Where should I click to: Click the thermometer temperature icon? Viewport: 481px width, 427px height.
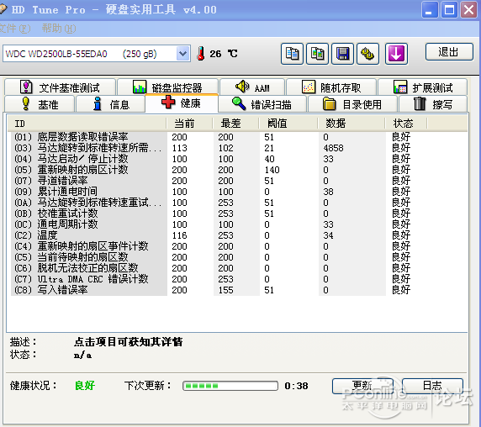coord(201,53)
